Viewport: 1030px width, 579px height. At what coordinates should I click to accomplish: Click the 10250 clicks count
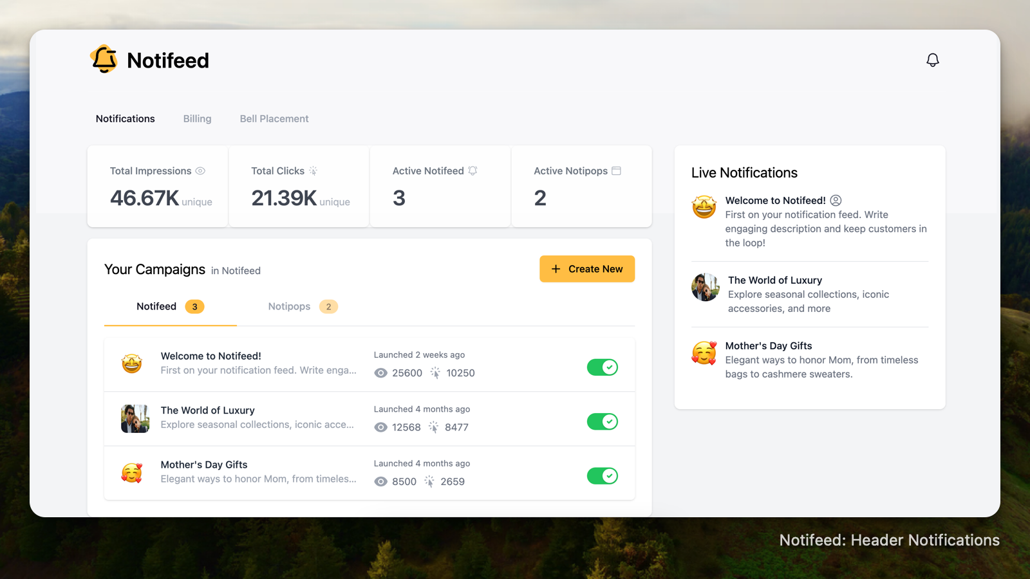tap(461, 373)
